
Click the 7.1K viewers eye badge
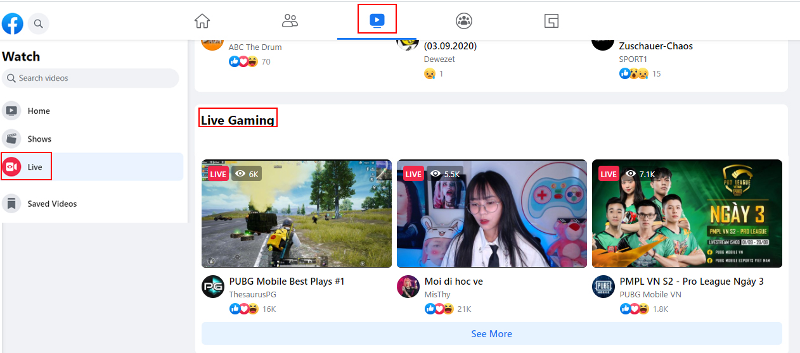pos(640,174)
